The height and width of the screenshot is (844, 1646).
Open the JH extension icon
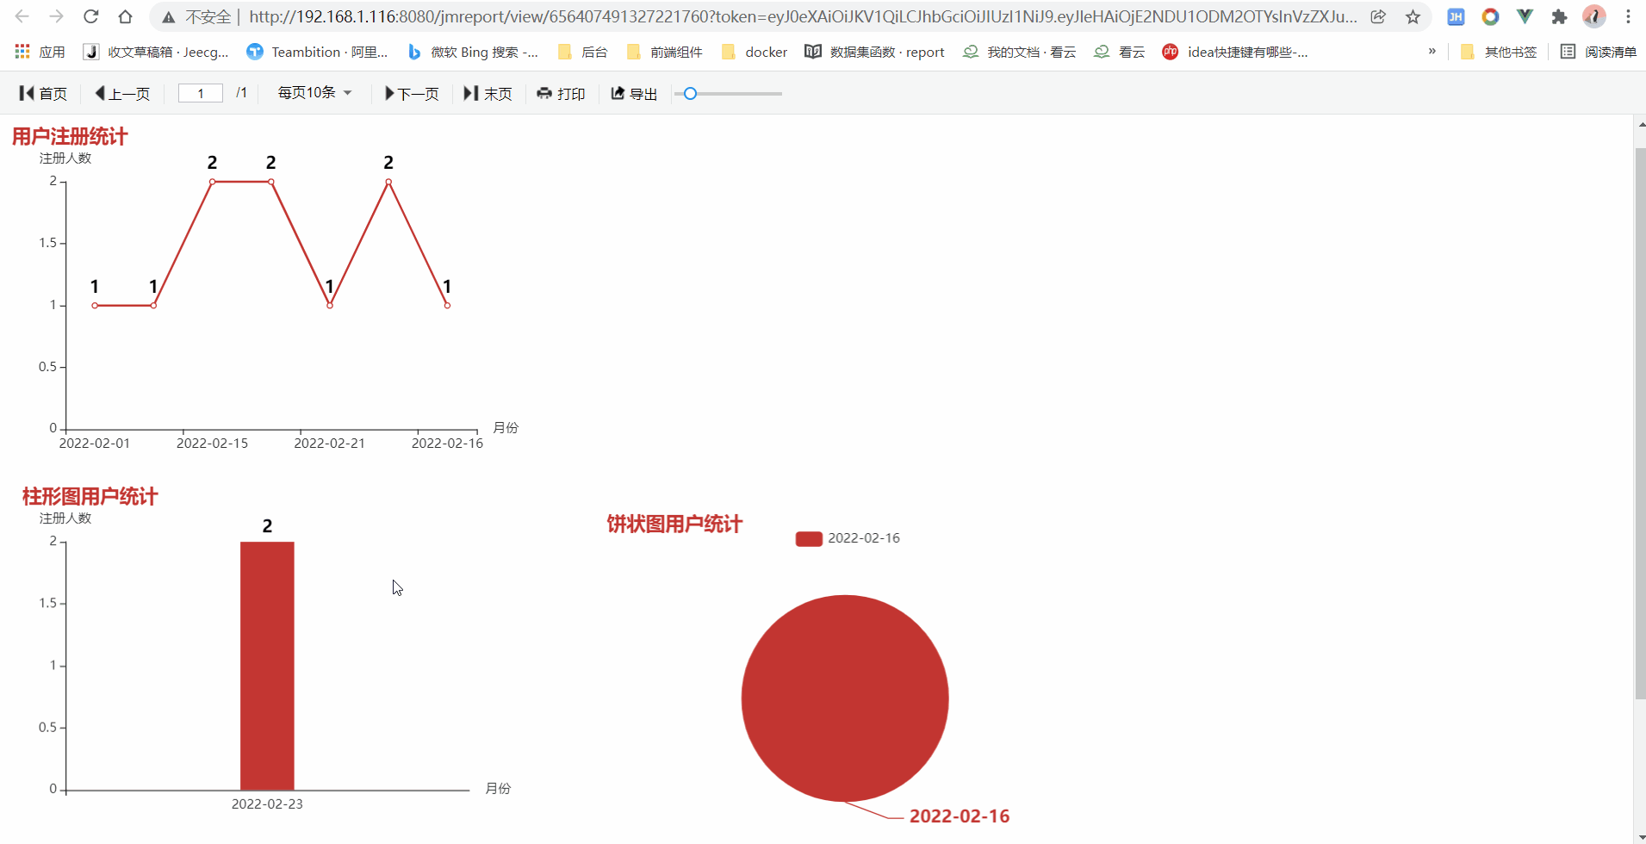coord(1456,16)
